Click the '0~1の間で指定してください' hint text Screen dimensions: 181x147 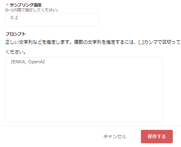(32, 10)
